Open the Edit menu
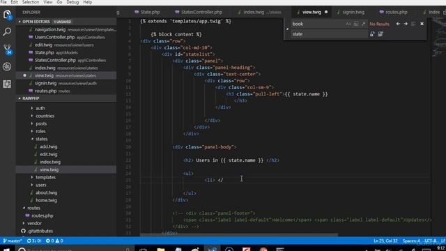 pos(14,2)
